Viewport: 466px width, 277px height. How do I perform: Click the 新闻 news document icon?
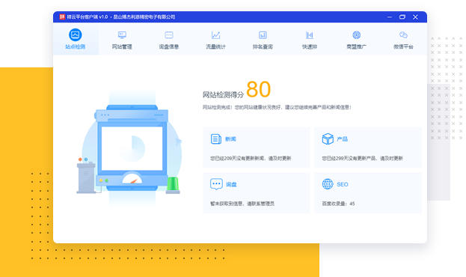click(215, 139)
